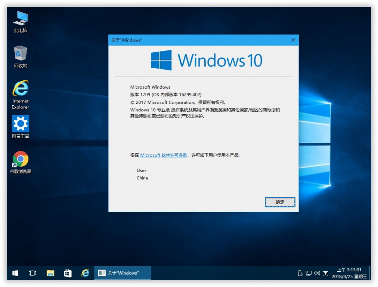The height and width of the screenshot is (287, 378).
Task: Click the Windows 10 专业版 trademark line
Action: [205, 110]
